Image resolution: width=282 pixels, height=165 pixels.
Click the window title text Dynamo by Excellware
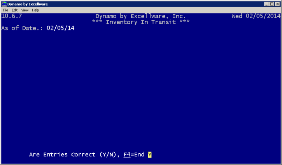click(28, 4)
